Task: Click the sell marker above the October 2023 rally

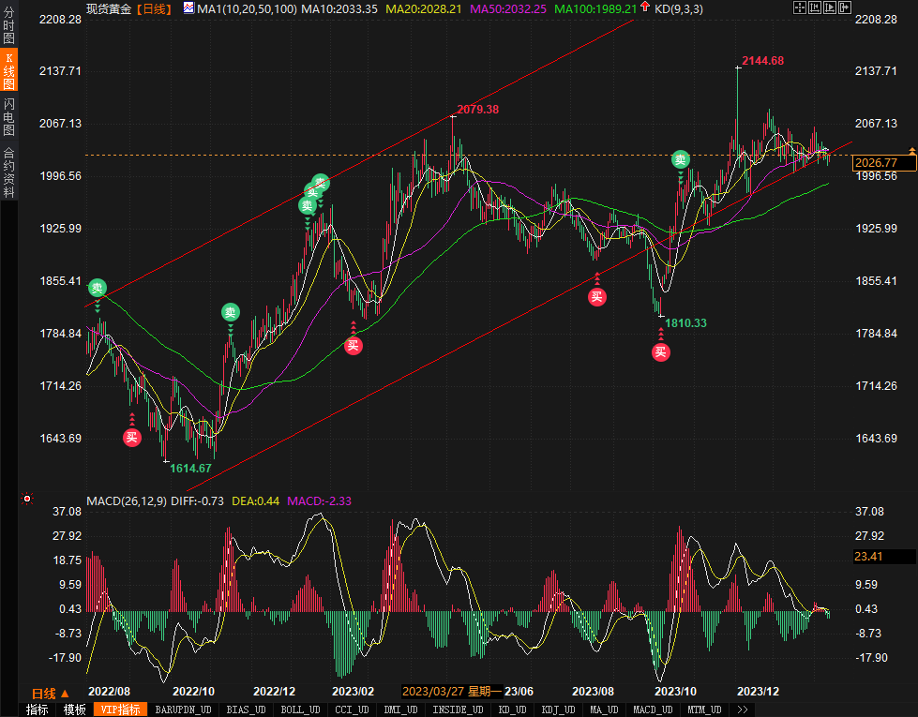Action: [x=681, y=160]
